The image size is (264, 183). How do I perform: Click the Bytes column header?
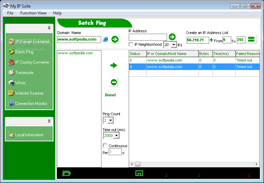click(x=206, y=54)
